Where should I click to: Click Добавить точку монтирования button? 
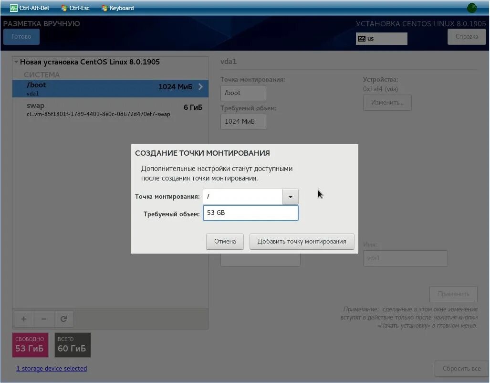(302, 241)
